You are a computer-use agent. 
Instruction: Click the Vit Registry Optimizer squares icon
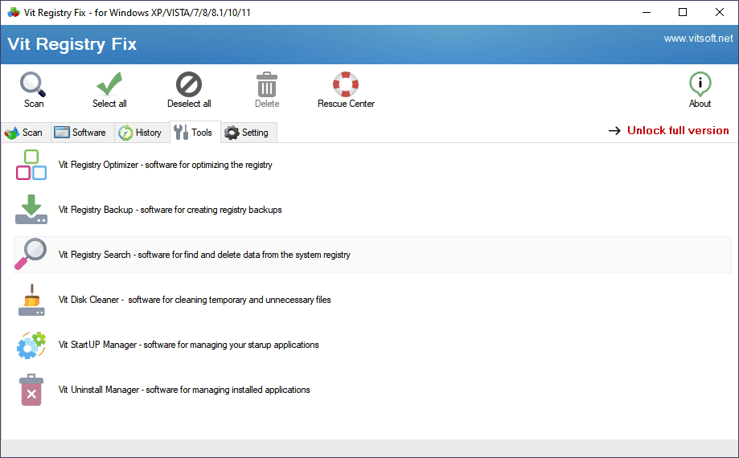click(x=31, y=165)
